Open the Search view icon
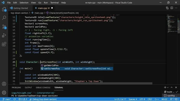Screen dimensions: 180x101 click(x=4, y=18)
